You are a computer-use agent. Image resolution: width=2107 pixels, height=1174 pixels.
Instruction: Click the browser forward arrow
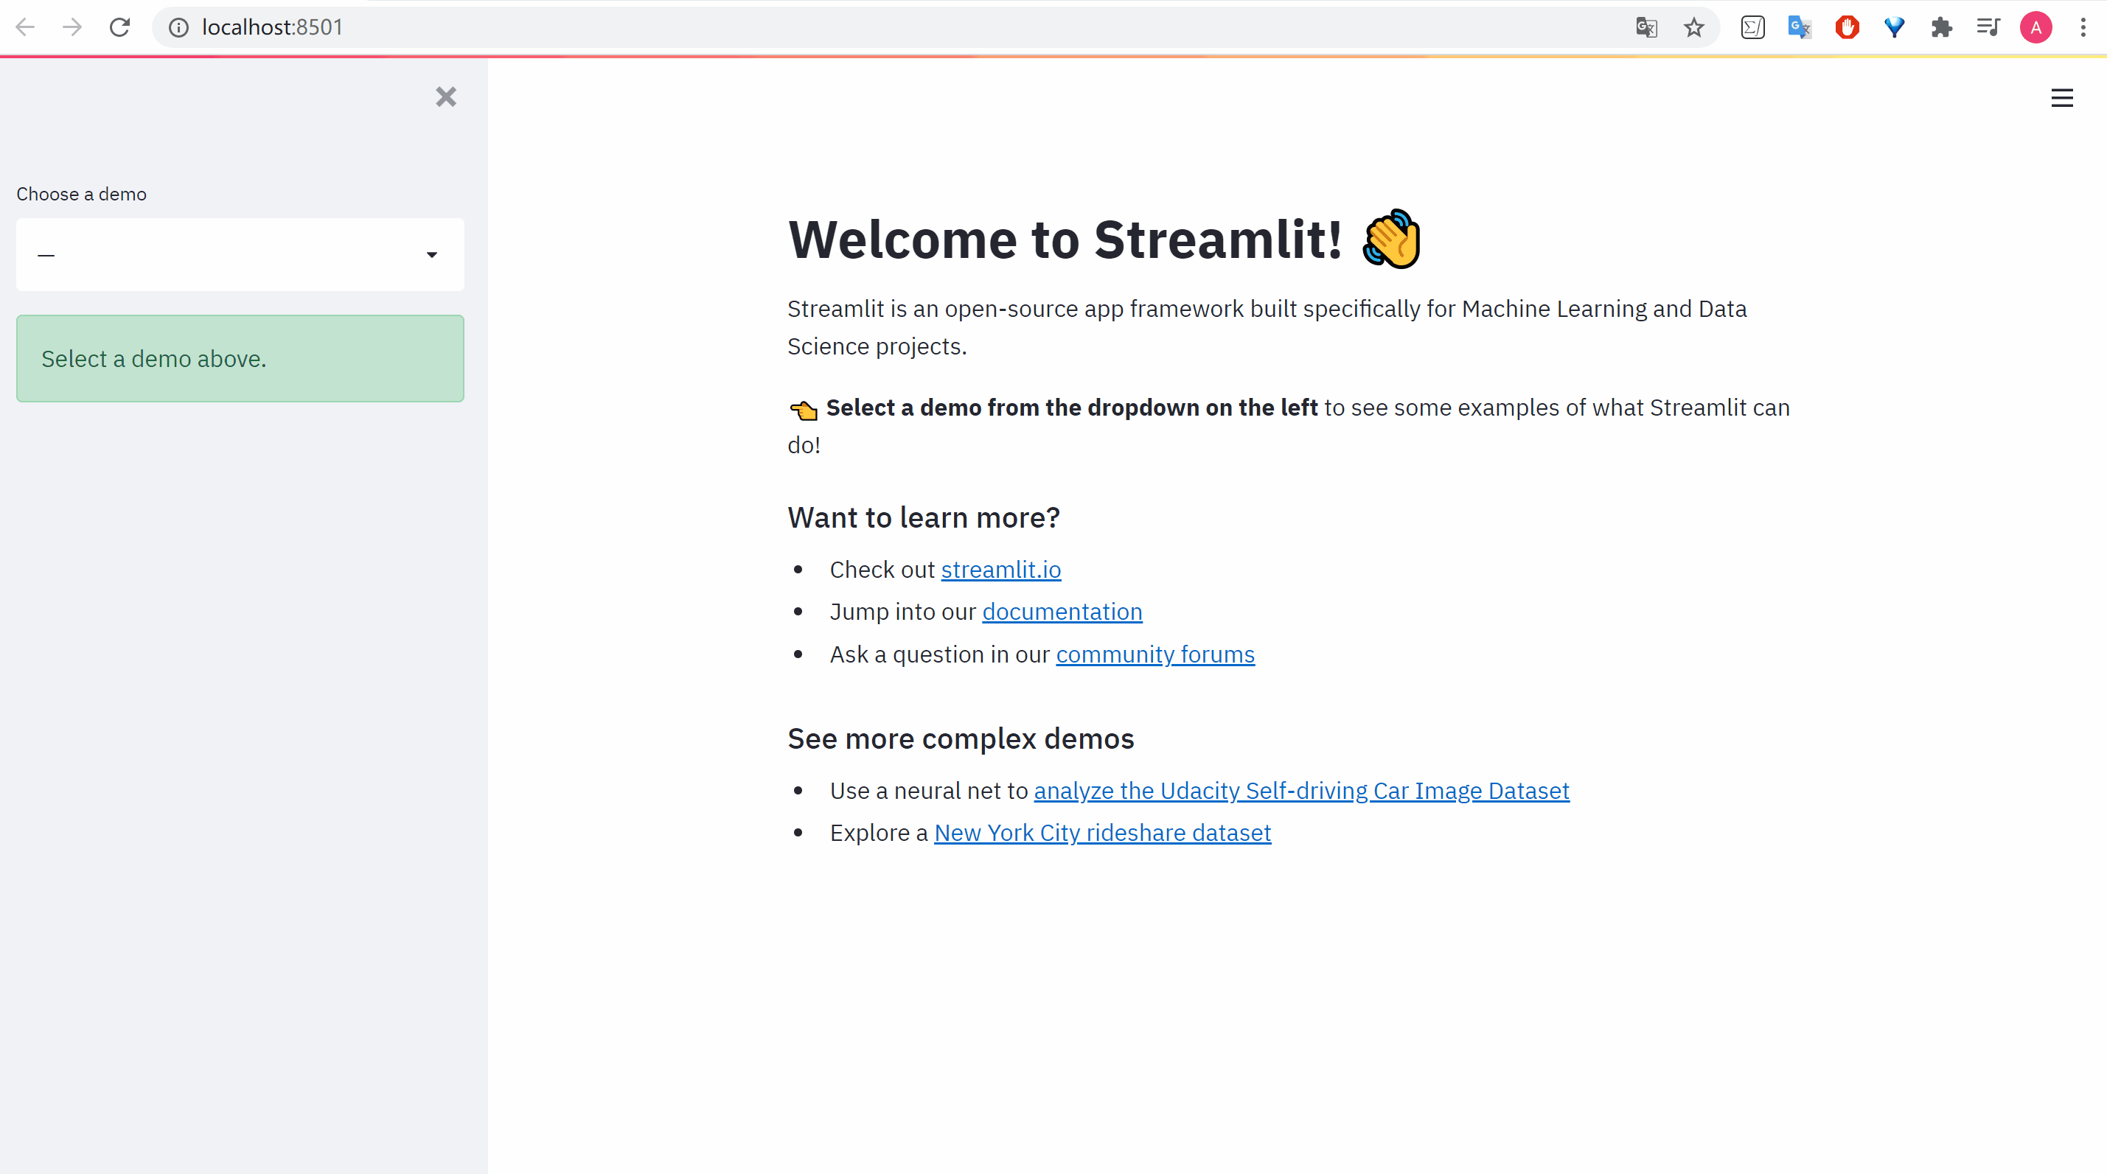(x=72, y=27)
